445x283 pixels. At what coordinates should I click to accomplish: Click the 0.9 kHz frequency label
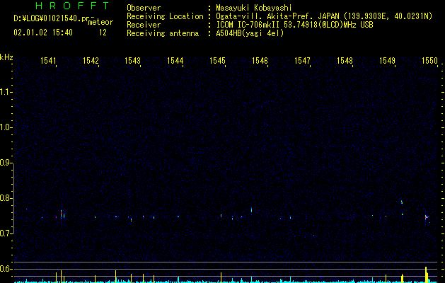click(6, 163)
